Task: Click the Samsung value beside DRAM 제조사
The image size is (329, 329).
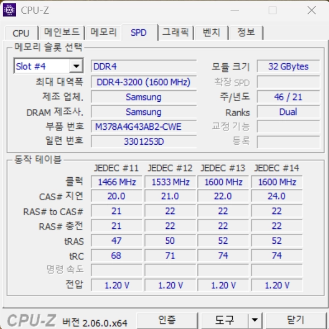Action: coord(144,112)
